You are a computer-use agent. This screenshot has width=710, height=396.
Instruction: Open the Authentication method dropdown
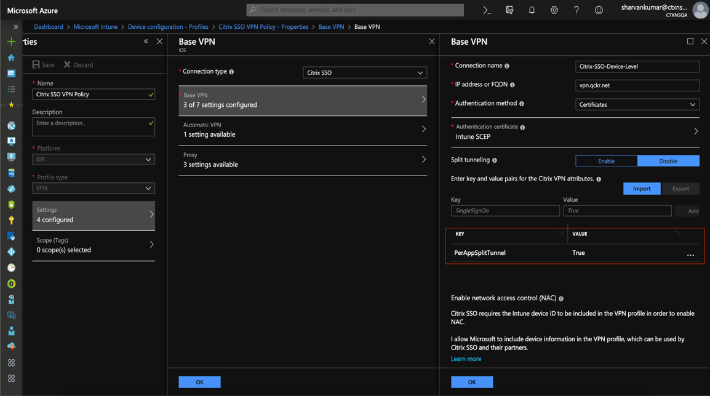pos(637,104)
